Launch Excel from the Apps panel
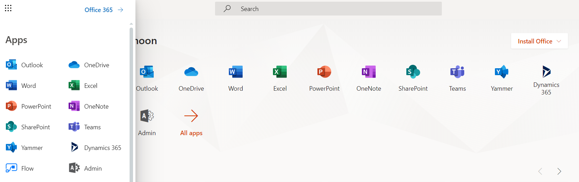This screenshot has width=579, height=182. pyautogui.click(x=83, y=85)
